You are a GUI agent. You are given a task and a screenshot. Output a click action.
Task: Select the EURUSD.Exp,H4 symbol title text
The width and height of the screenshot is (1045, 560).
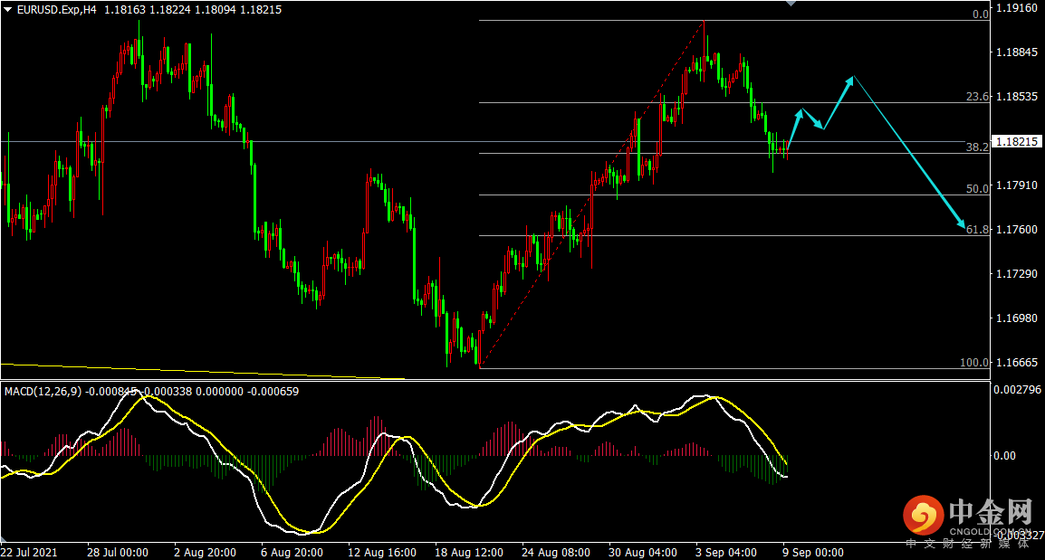coord(56,10)
